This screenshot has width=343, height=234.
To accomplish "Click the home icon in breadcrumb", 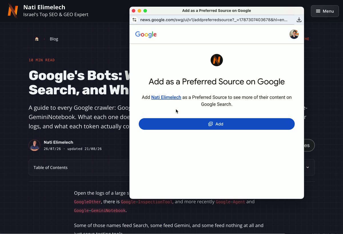I will 37,39.
